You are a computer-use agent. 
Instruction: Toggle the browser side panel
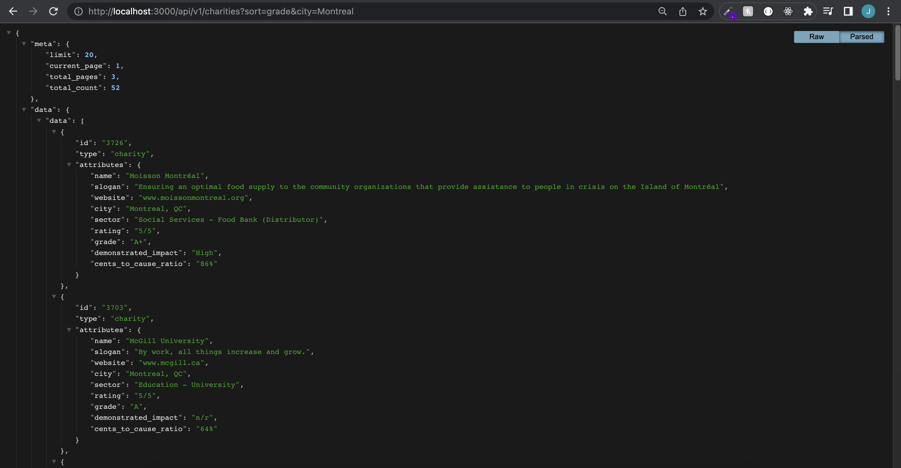(x=848, y=11)
